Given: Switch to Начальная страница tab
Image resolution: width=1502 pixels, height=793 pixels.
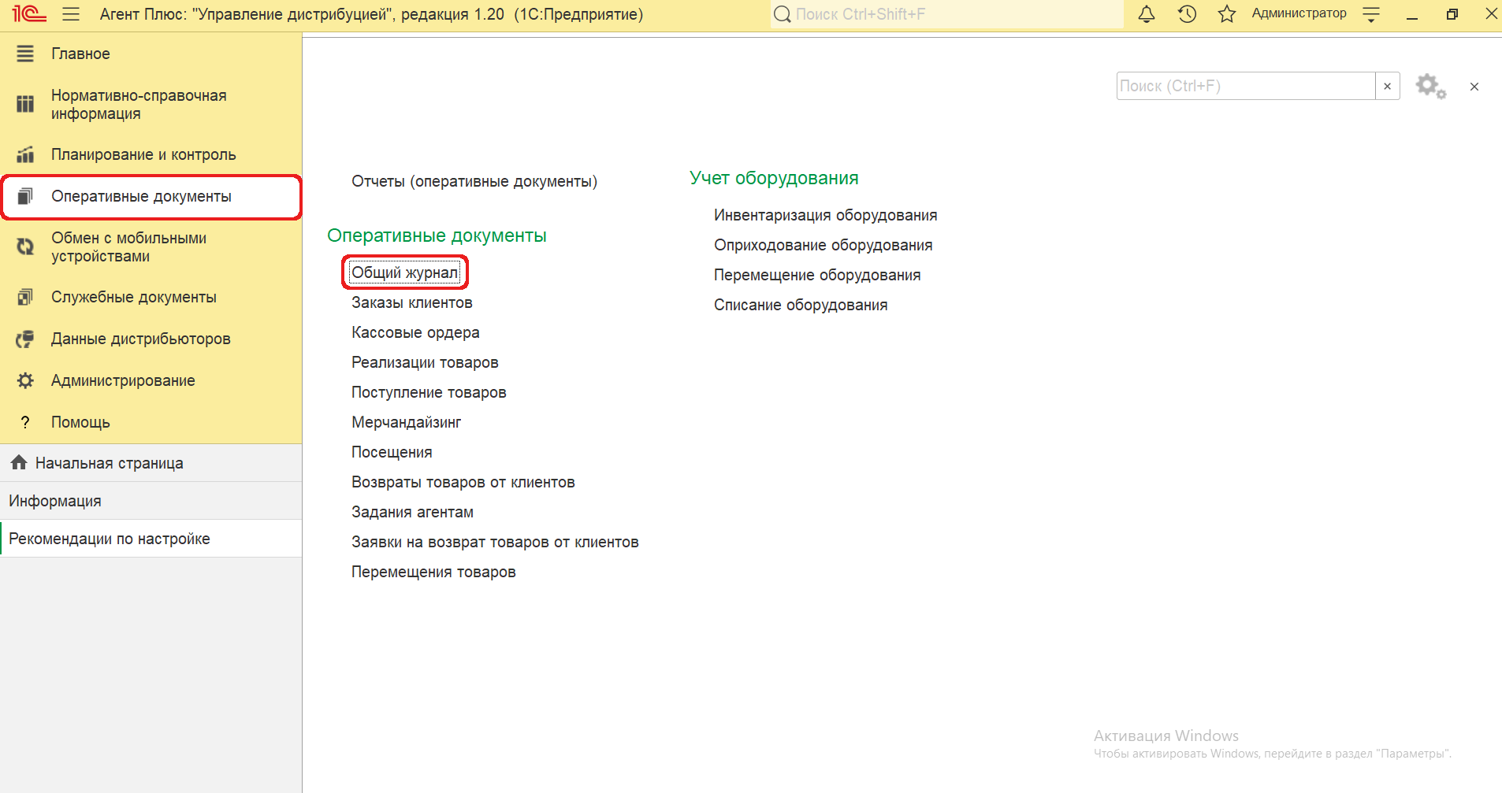Looking at the screenshot, I should pos(109,463).
